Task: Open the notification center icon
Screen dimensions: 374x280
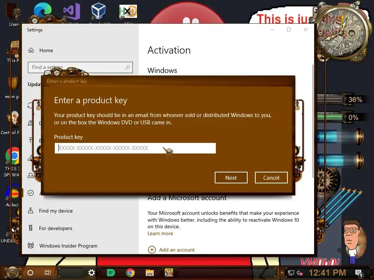Action: coord(359,273)
